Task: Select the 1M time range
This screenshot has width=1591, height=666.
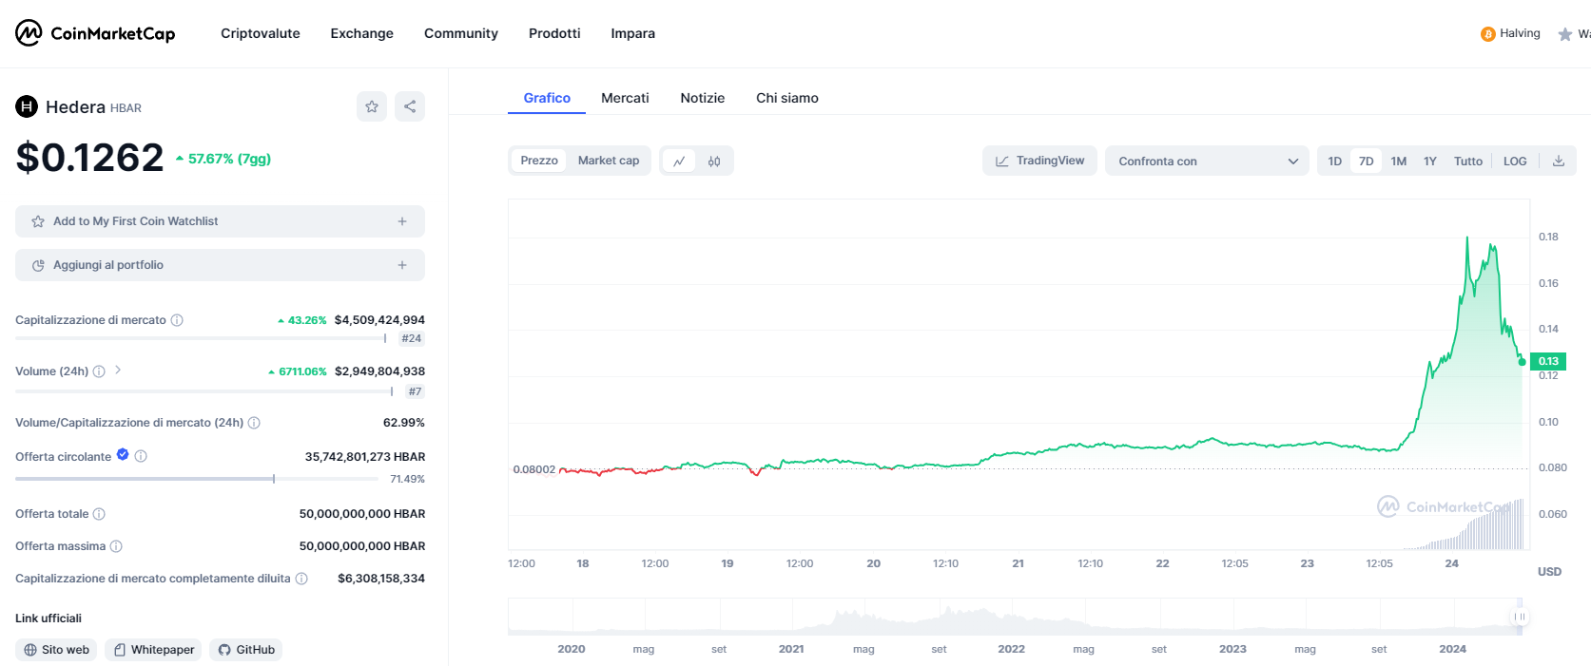Action: click(x=1399, y=161)
